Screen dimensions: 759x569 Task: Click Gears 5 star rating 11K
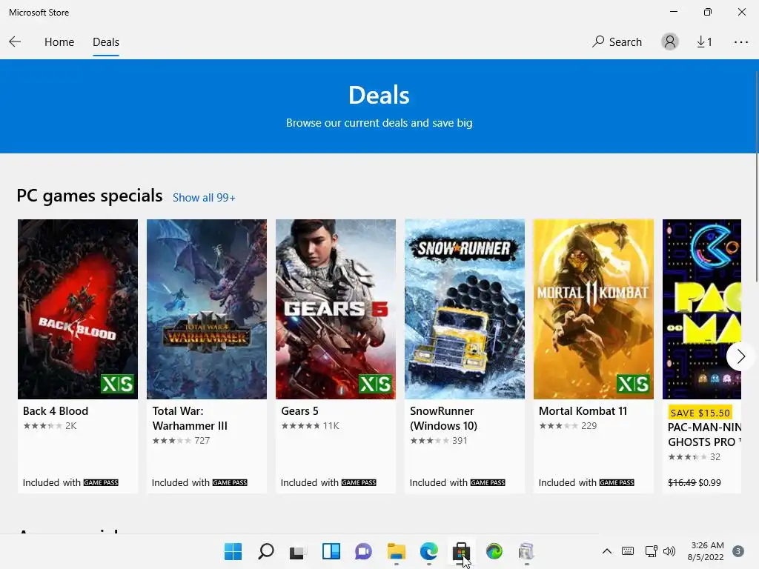(311, 426)
